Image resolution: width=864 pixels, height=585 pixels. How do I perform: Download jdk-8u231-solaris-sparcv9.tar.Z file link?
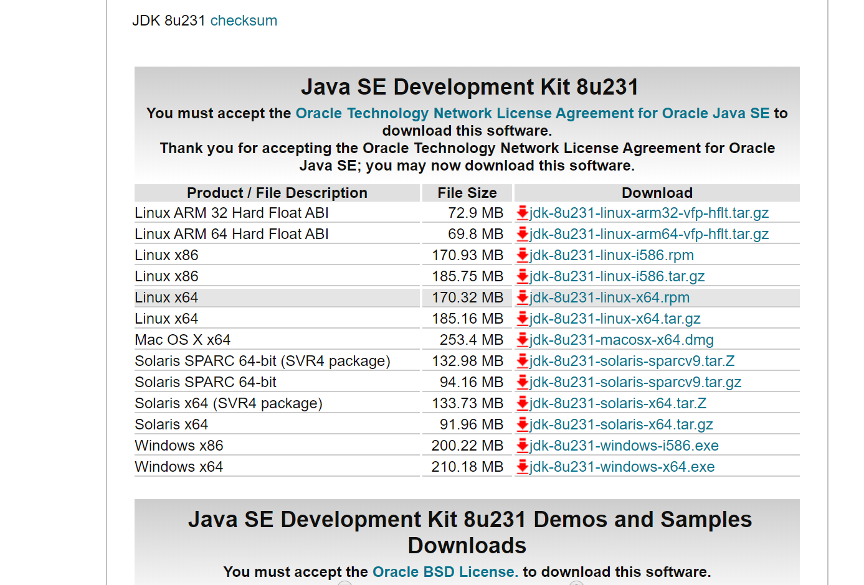coord(632,361)
